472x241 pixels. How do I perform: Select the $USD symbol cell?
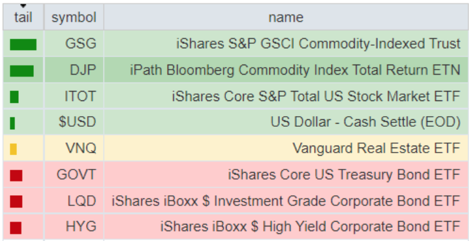[74, 122]
